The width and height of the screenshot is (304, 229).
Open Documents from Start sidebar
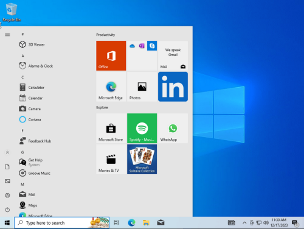7,167
